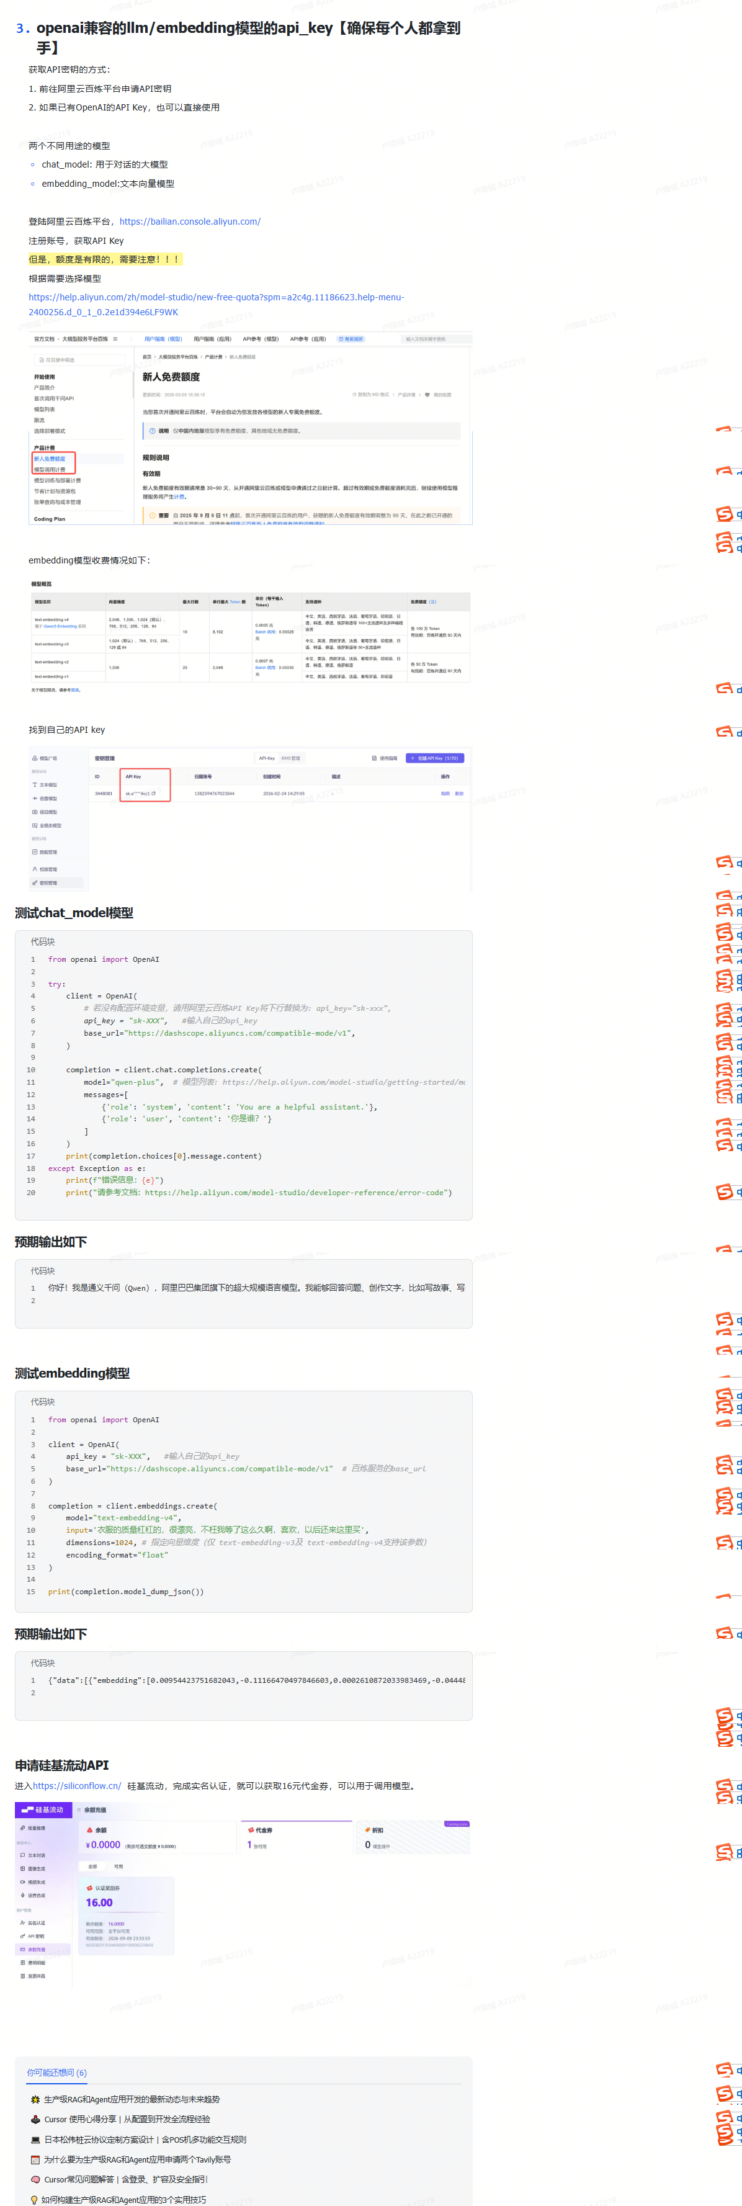This screenshot has height=2206, width=742.
Task: Click the embedding model pricing table image
Action: coord(250,635)
